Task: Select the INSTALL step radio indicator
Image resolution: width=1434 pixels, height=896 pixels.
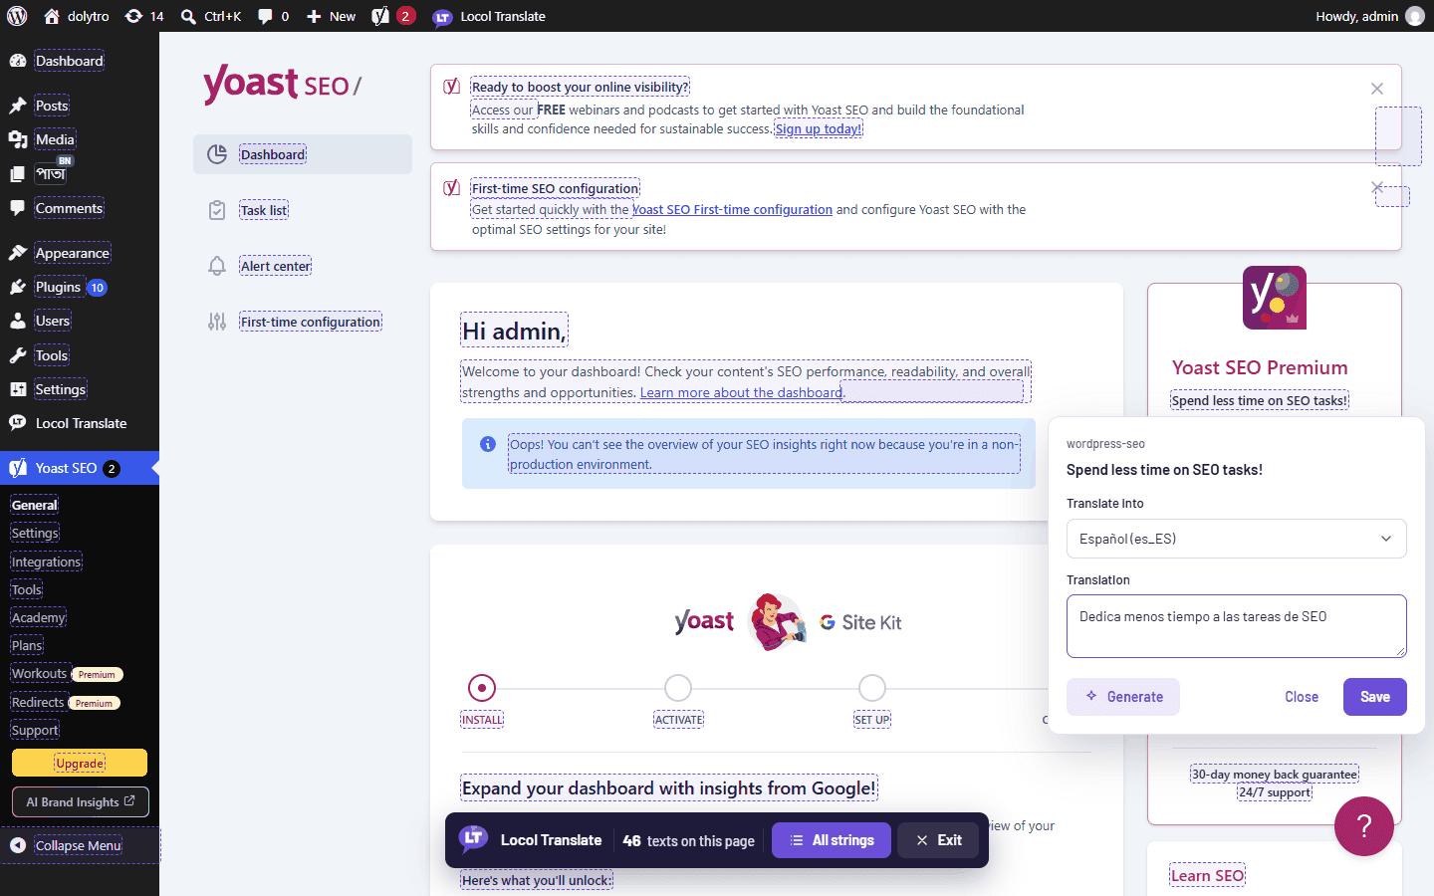Action: coord(482,688)
